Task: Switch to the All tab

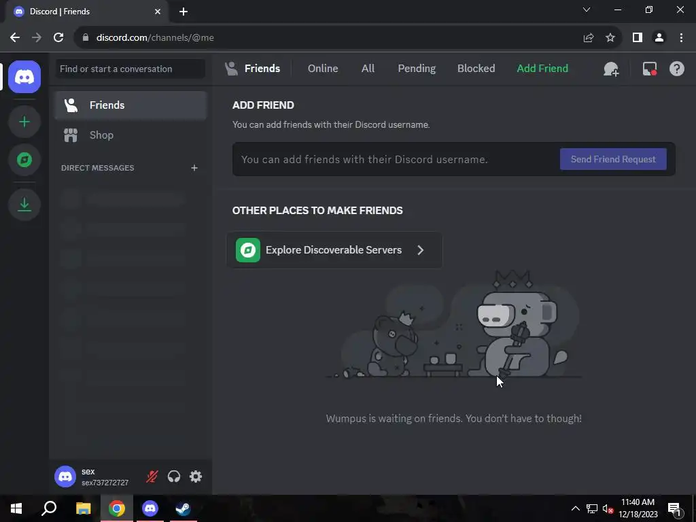Action: pyautogui.click(x=368, y=69)
